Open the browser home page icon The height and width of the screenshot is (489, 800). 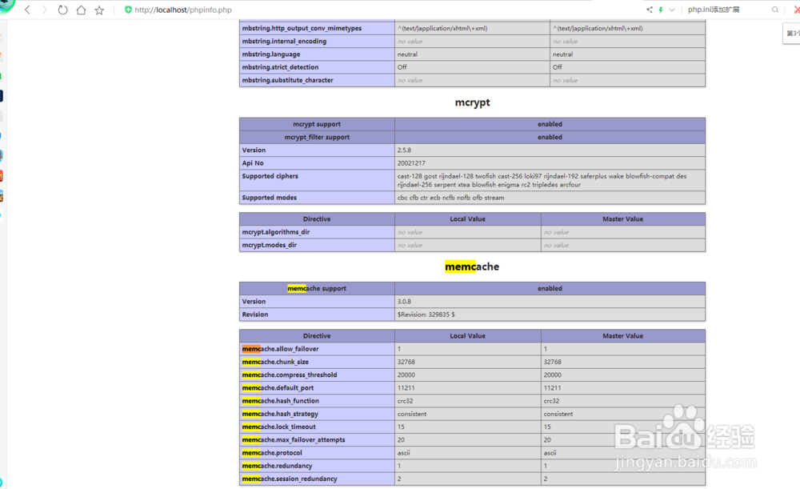80,10
